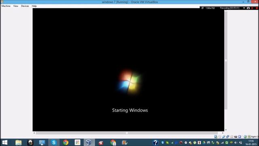Click the resize icon beside resolution label

[202, 8]
